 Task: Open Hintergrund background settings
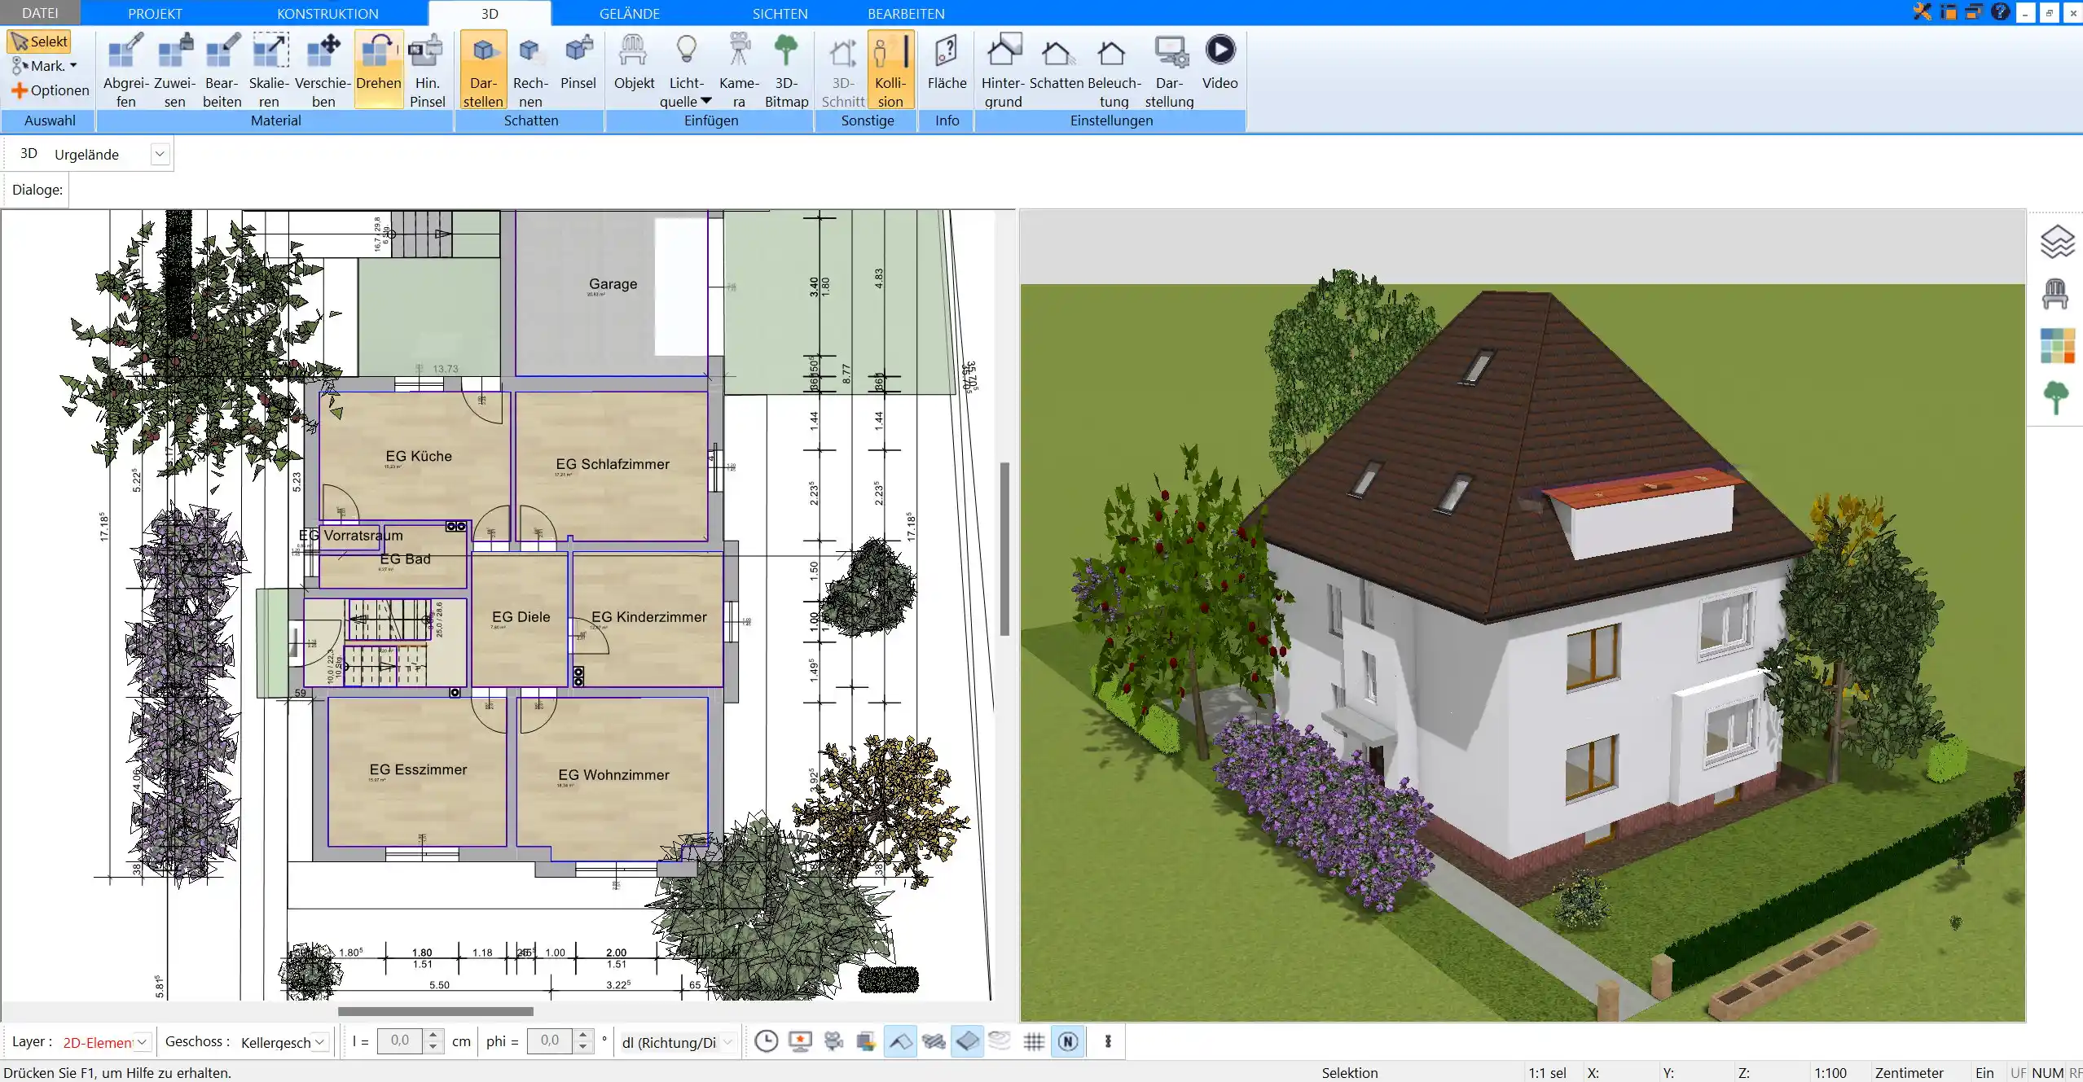point(1003,70)
